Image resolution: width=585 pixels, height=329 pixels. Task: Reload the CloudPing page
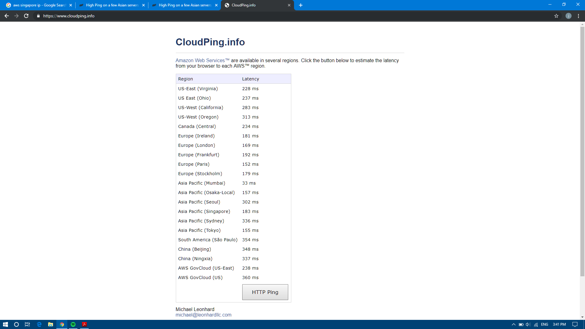click(x=26, y=16)
